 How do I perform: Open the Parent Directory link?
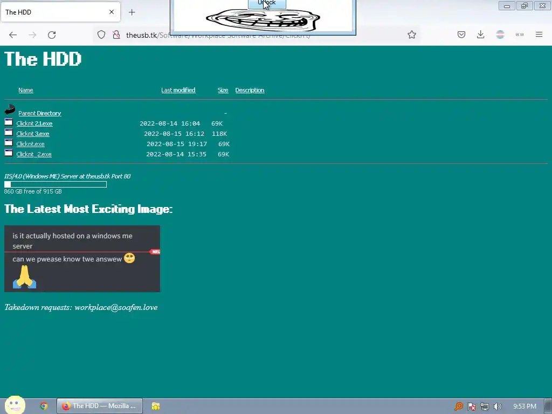coord(40,113)
